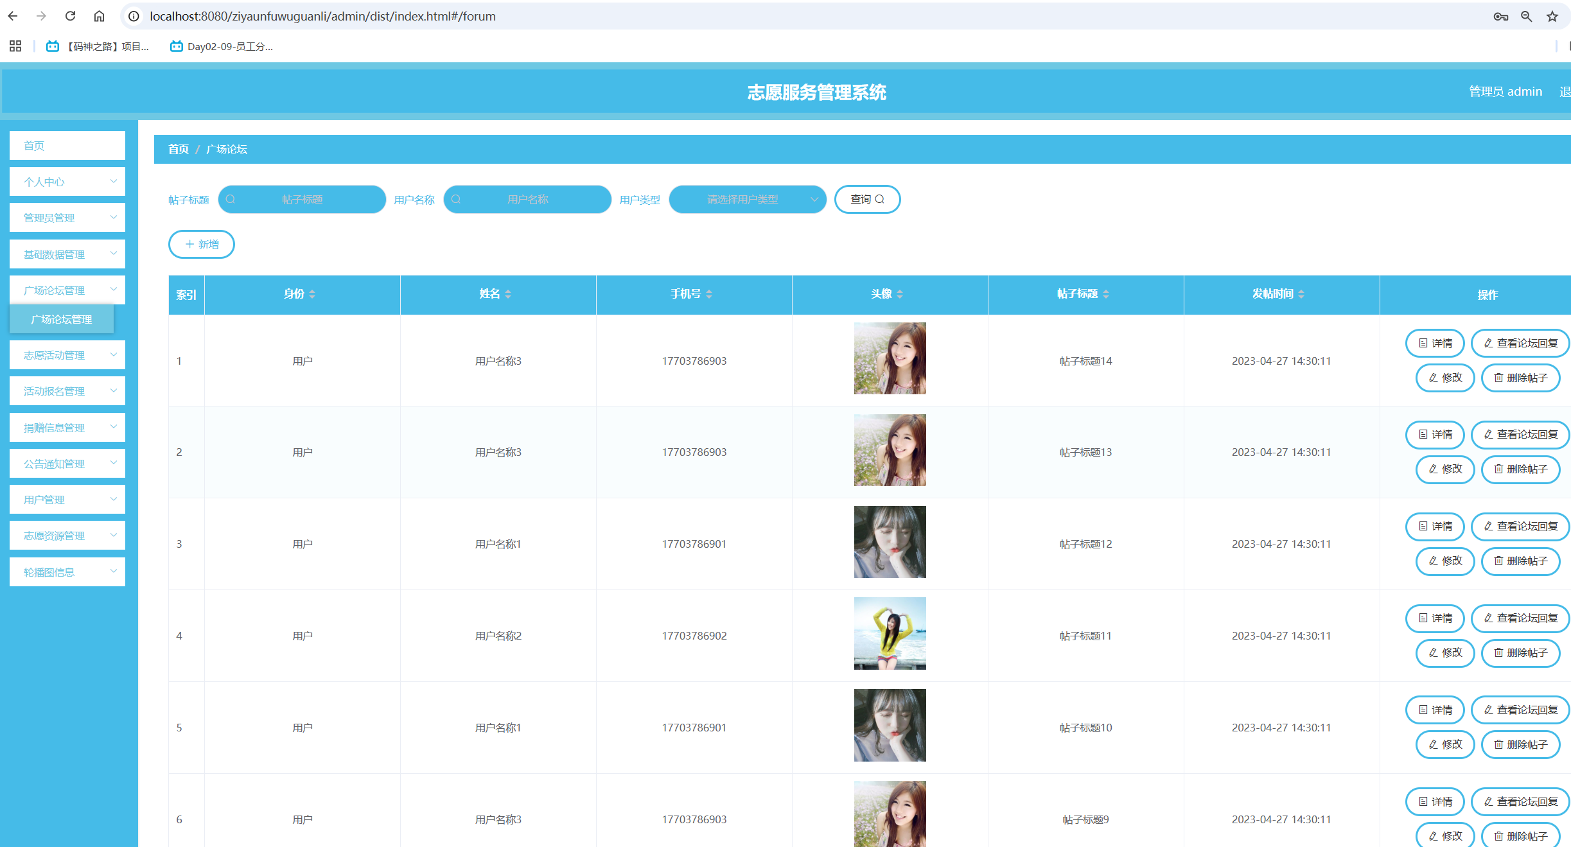Click the bookmark star icon
The width and height of the screenshot is (1571, 847).
click(1552, 17)
